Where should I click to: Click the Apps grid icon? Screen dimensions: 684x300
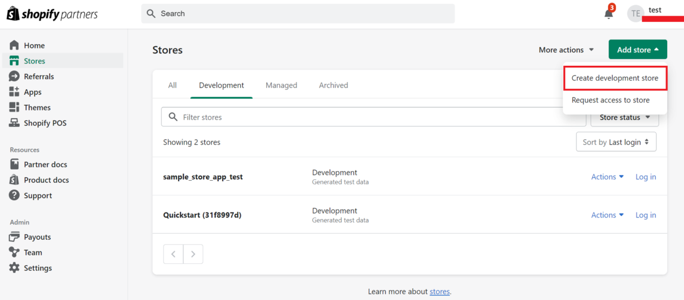14,92
